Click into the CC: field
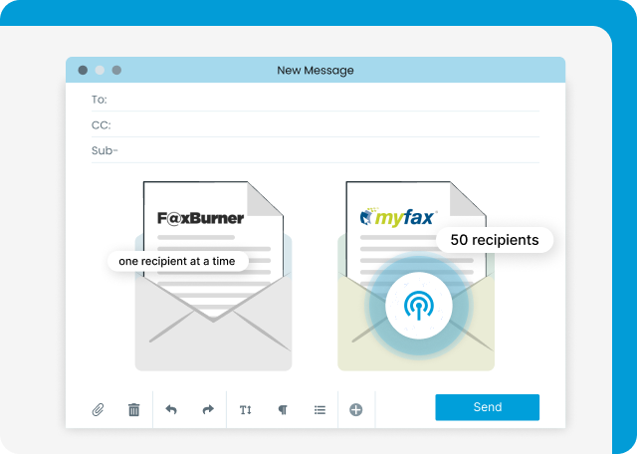Screen dimensions: 637x454 pos(316,124)
